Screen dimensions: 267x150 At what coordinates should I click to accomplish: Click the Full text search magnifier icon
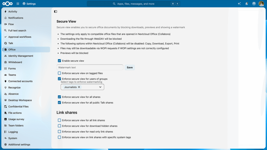tap(5, 30)
